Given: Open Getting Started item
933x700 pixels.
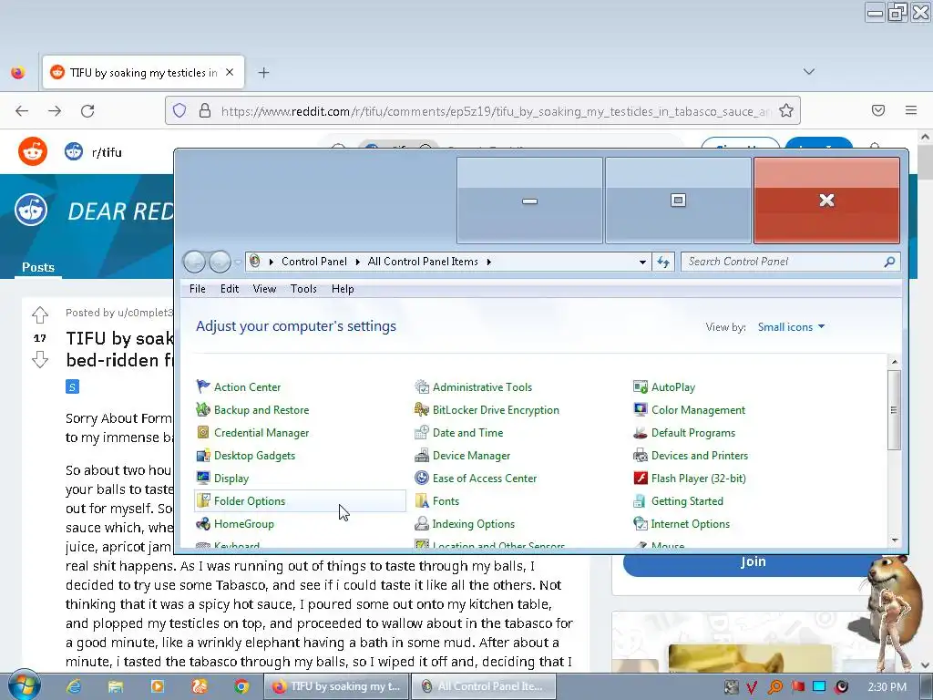Looking at the screenshot, I should (678, 501).
